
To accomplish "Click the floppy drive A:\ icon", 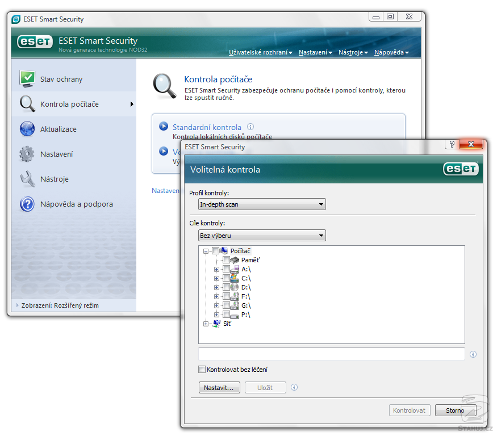I will (x=235, y=269).
